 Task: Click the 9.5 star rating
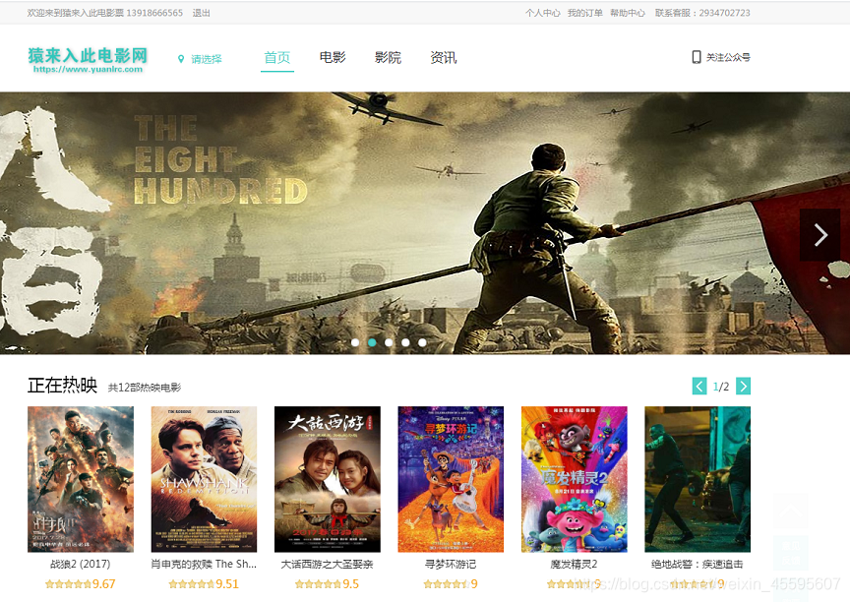(327, 584)
